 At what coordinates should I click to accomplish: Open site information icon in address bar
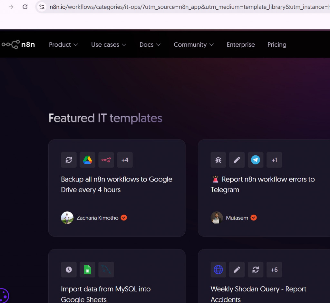click(x=42, y=7)
